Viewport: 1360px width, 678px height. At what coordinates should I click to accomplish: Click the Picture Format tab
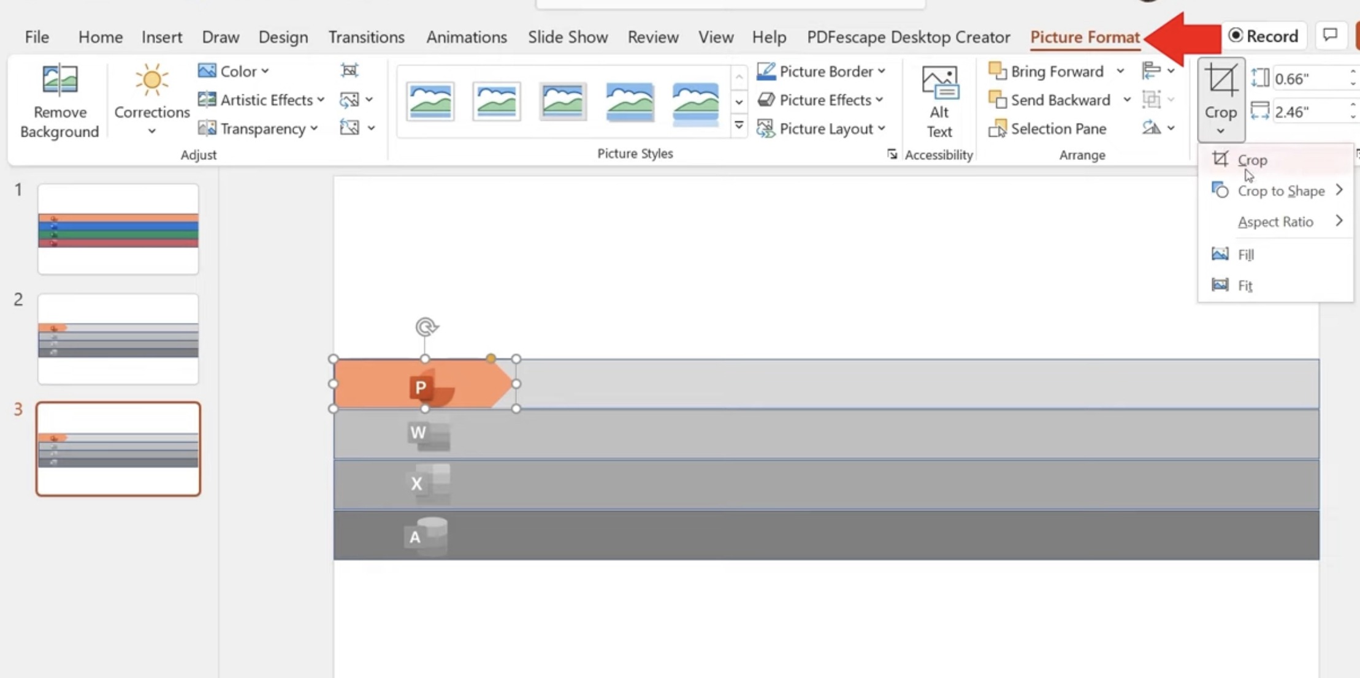pos(1085,37)
